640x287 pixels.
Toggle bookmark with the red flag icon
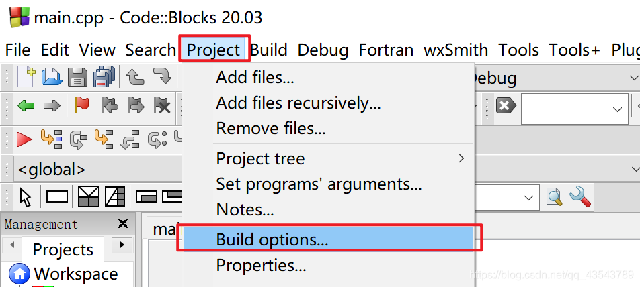tap(82, 105)
